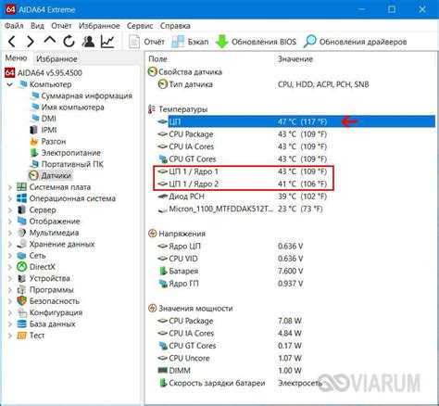Select Суммарная информация in the tree
Image resolution: width=439 pixels, height=406 pixels.
tap(86, 96)
